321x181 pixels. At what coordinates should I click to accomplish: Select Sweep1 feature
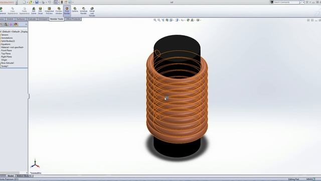point(5,66)
